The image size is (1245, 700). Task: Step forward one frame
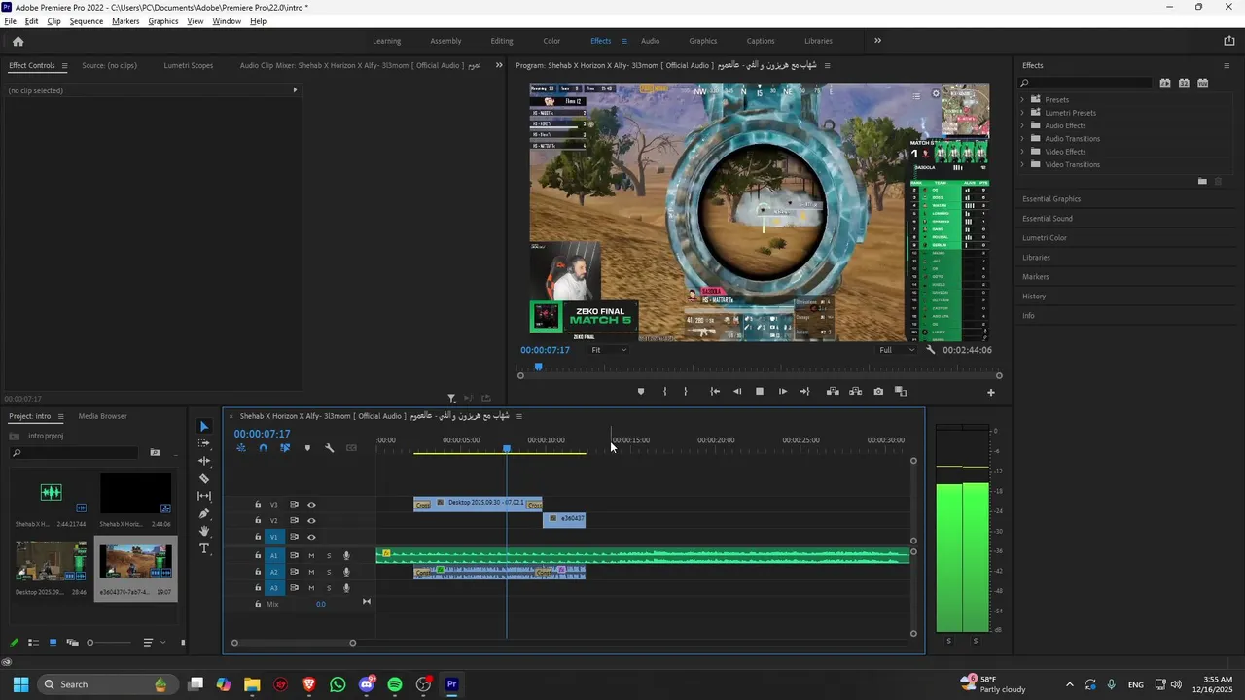click(x=782, y=392)
